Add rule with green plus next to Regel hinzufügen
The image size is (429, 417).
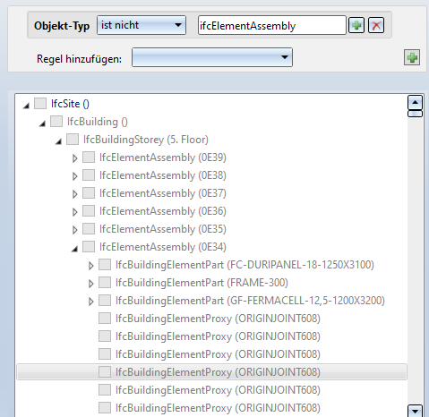(412, 57)
